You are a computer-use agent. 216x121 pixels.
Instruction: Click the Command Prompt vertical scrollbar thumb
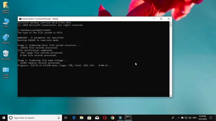point(171,25)
